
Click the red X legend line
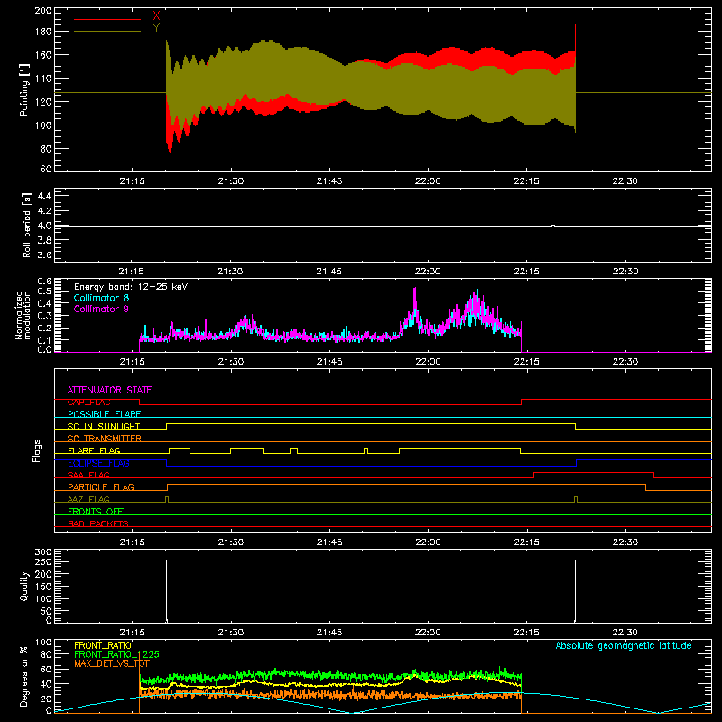point(107,19)
